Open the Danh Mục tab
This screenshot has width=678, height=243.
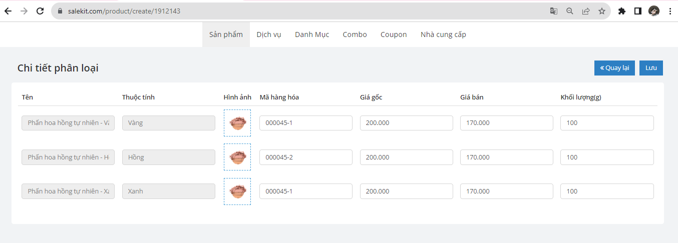[x=312, y=34]
